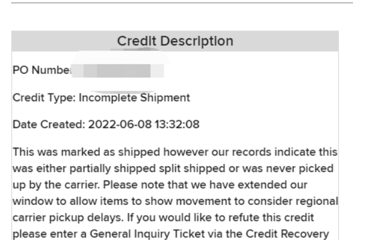Click the "General Inquiry Ticket" text
The height and width of the screenshot is (240, 381).
click(147, 234)
